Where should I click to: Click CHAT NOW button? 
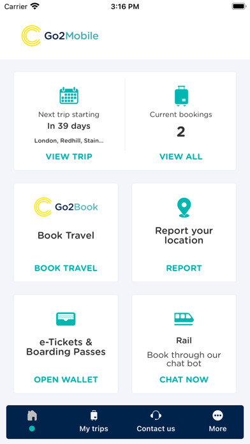pos(184,380)
